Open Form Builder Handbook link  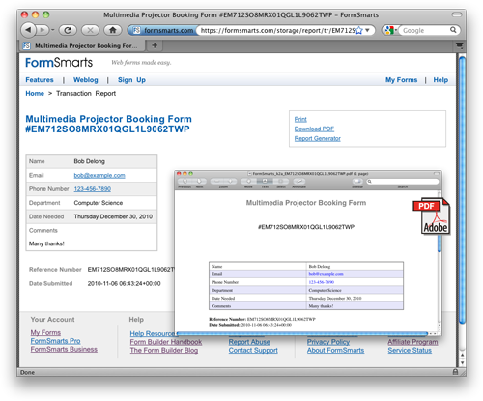coord(166,342)
